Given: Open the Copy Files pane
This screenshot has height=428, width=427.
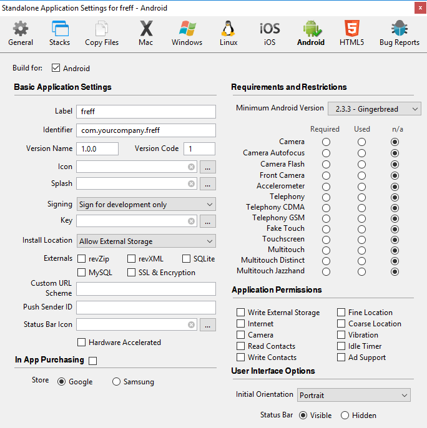Looking at the screenshot, I should pyautogui.click(x=102, y=33).
